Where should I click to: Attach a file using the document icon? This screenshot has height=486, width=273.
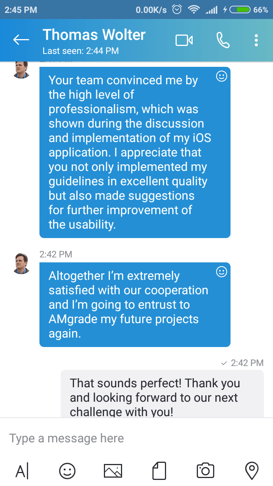point(159,471)
